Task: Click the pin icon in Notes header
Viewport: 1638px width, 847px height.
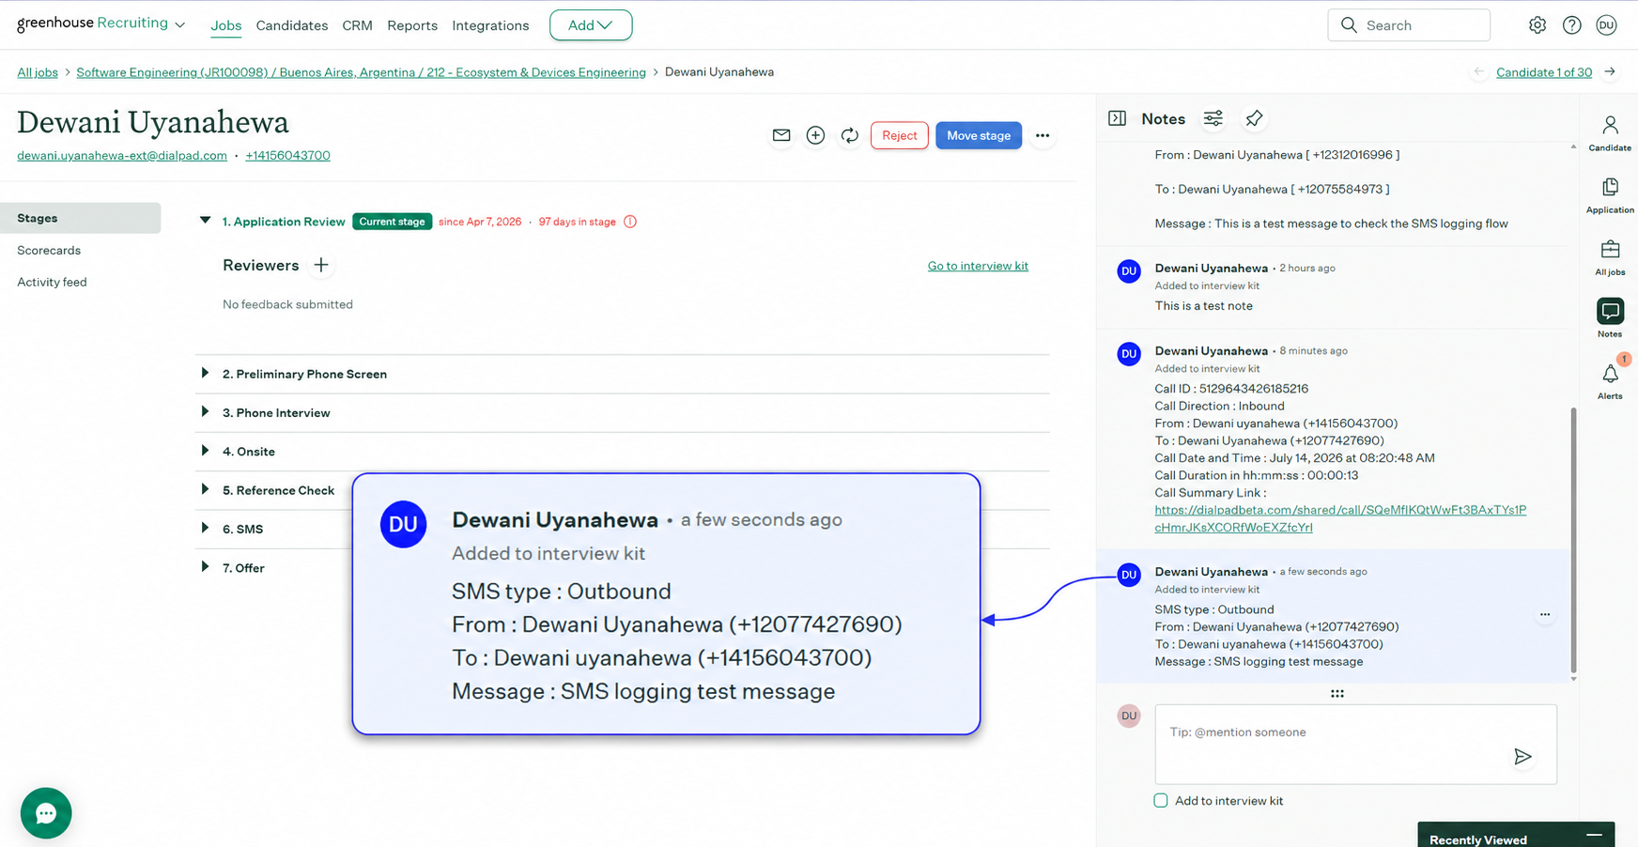Action: tap(1254, 118)
